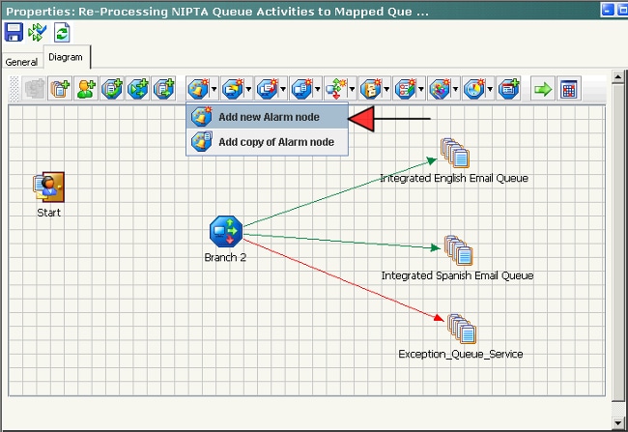The width and height of the screenshot is (628, 432).
Task: Click the green right arrow connector icon
Action: pos(543,89)
